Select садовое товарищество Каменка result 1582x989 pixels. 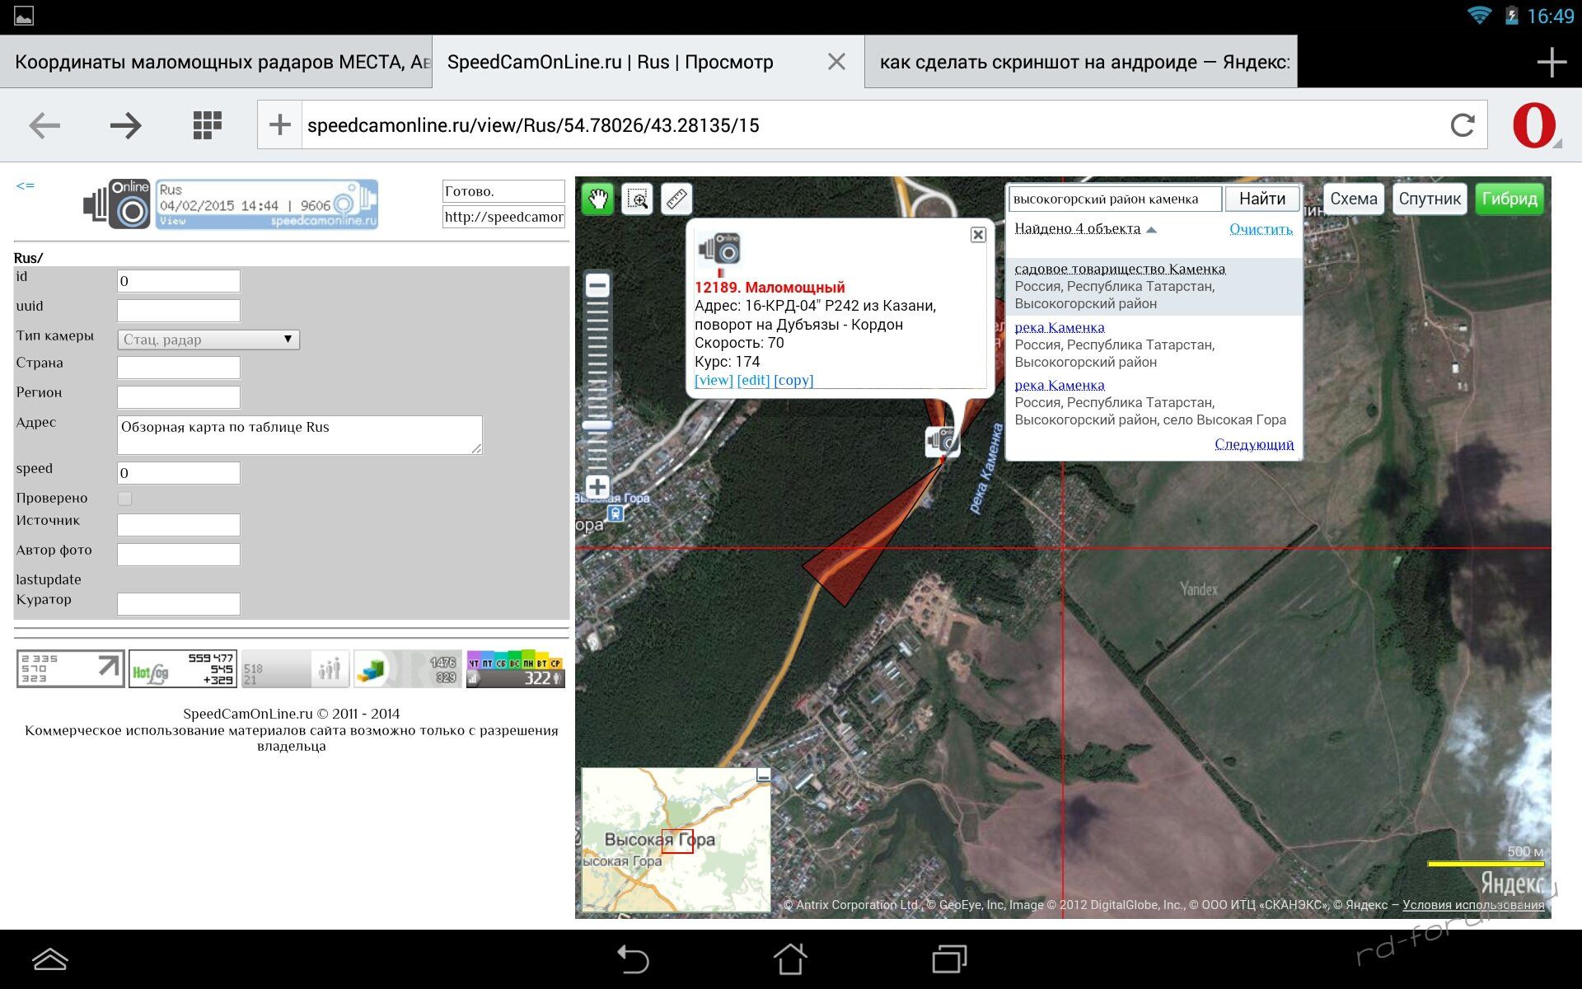tap(1120, 269)
